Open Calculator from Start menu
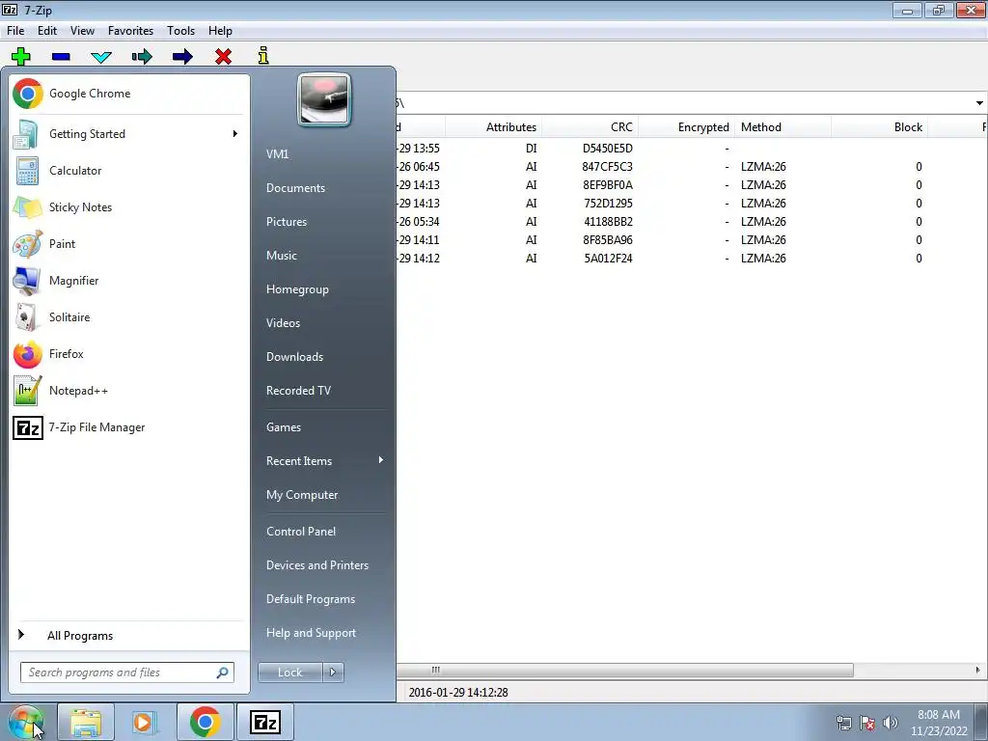 (x=128, y=170)
